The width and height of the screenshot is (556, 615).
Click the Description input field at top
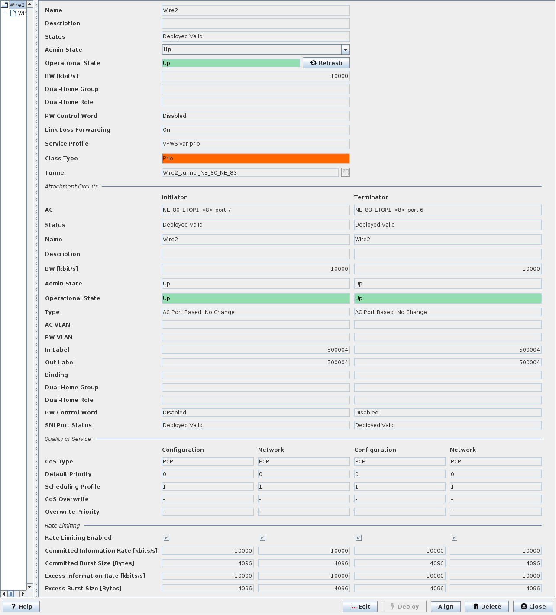255,23
